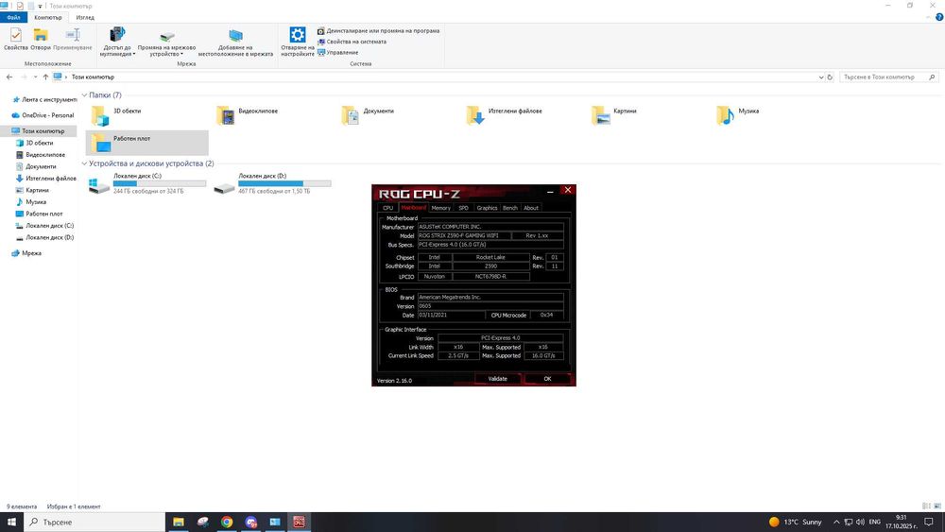Select Quick access in the navigation pane
Viewport: 945px width, 532px height.
click(44, 99)
